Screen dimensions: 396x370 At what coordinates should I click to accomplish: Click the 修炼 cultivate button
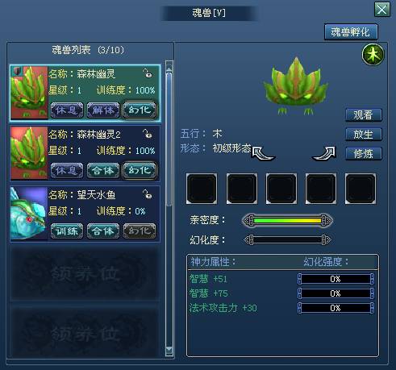pos(363,153)
